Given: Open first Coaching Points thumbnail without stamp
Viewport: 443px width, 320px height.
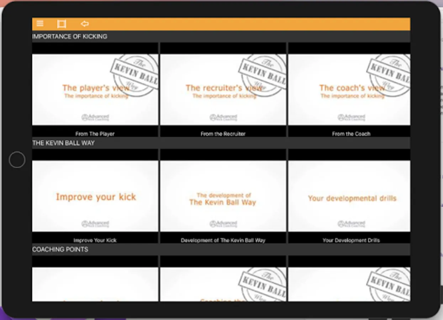Looking at the screenshot, I should click(95, 284).
